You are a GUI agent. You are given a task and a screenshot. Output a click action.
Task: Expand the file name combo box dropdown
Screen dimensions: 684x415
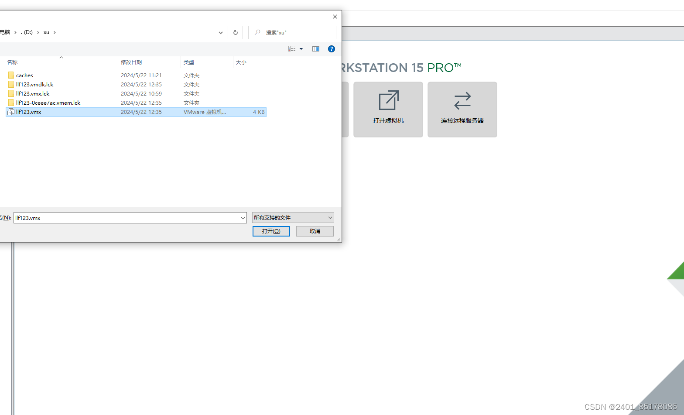pyautogui.click(x=243, y=218)
